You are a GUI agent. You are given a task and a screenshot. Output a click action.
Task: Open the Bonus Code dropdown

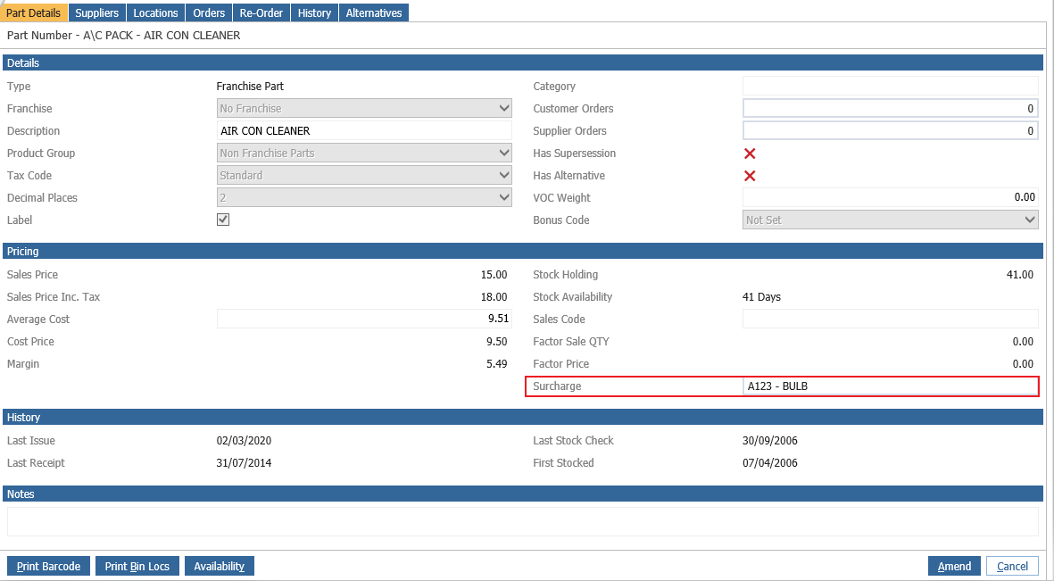(x=890, y=220)
